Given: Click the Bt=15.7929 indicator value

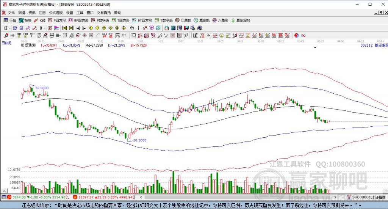Looking at the screenshot, I should pos(139,45).
